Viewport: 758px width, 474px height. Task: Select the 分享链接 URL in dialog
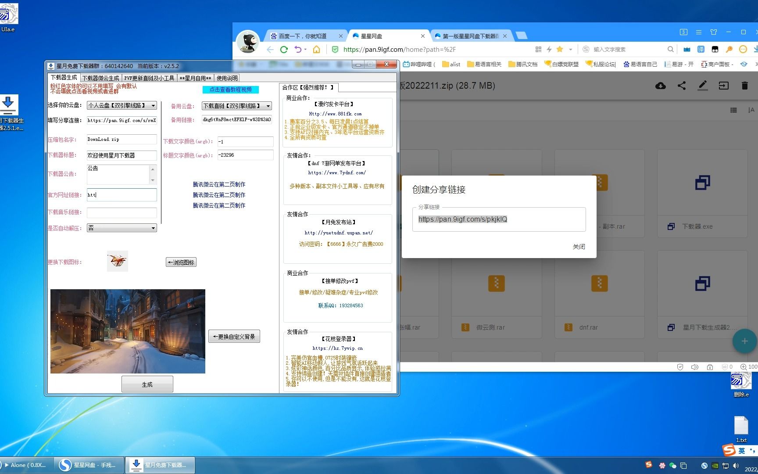tap(463, 219)
